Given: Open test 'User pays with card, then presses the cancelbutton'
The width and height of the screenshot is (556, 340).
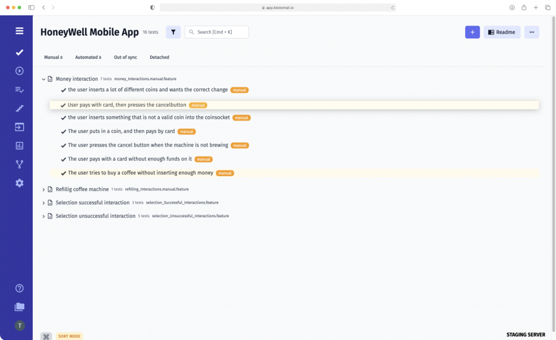Looking at the screenshot, I should tap(127, 105).
